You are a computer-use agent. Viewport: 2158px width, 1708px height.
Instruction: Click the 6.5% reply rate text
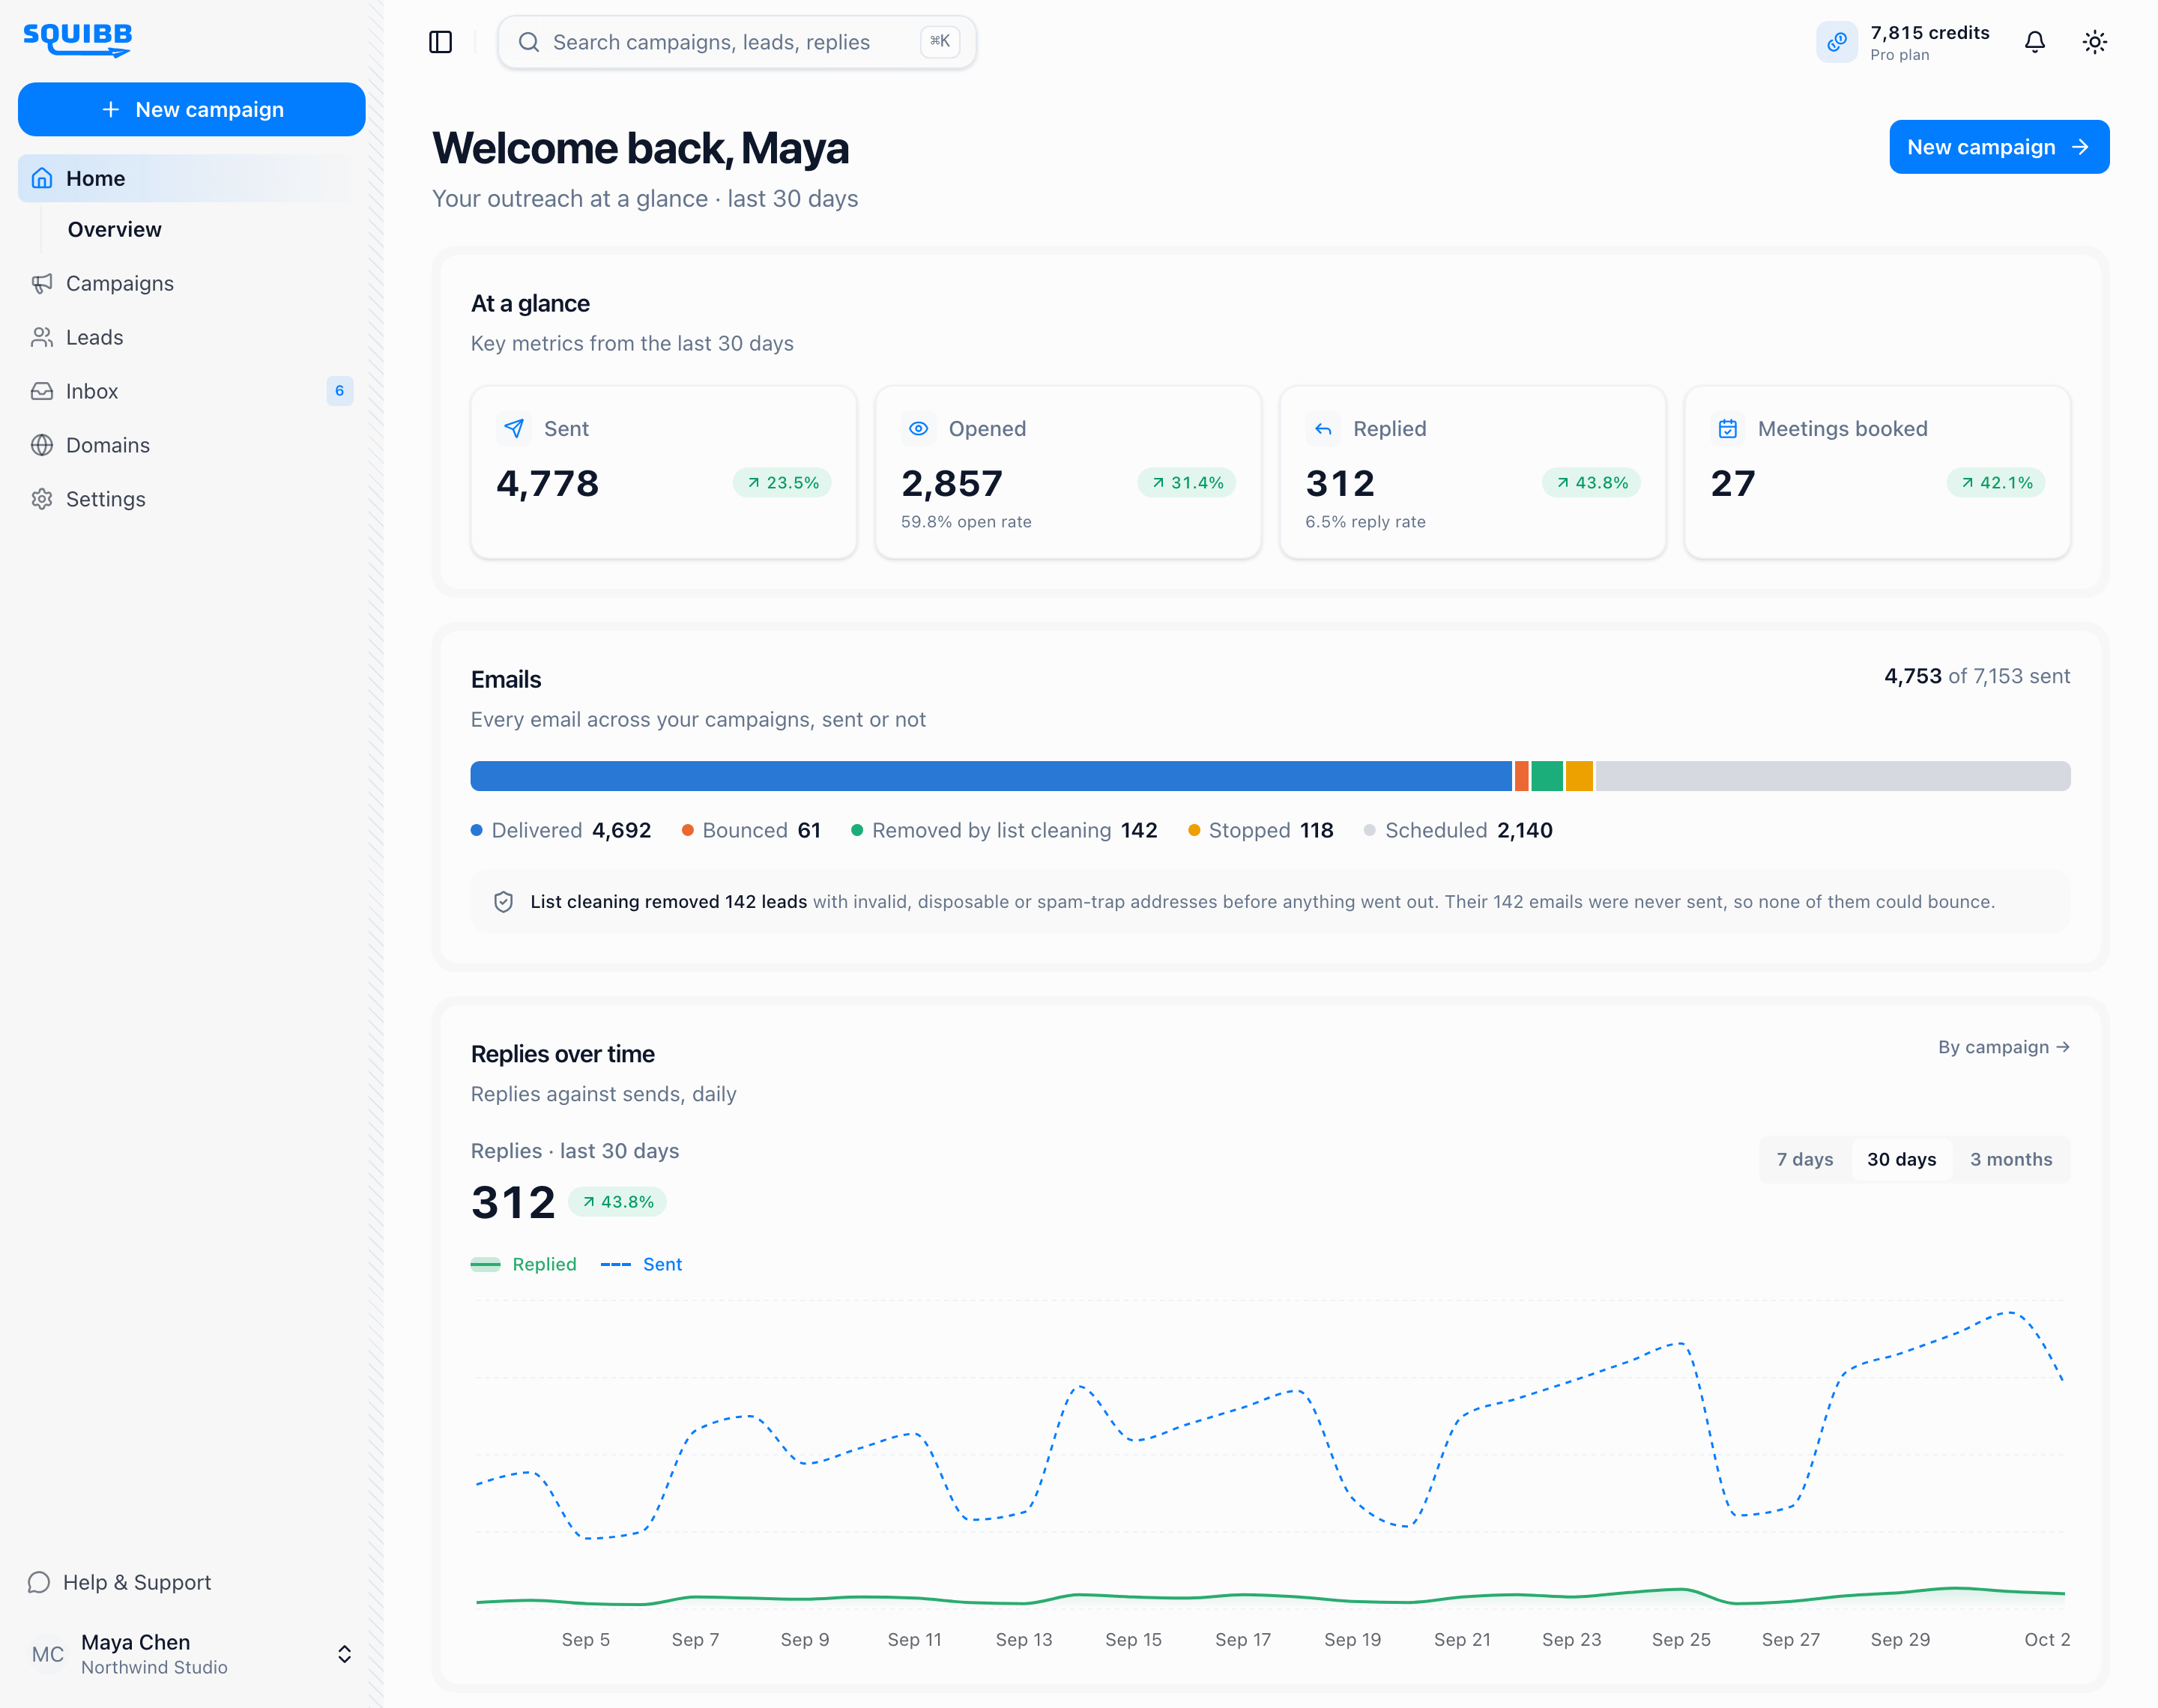pyautogui.click(x=1365, y=522)
